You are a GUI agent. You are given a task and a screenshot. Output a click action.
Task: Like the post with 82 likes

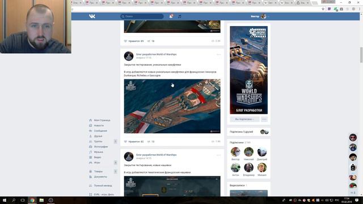[x=134, y=142]
